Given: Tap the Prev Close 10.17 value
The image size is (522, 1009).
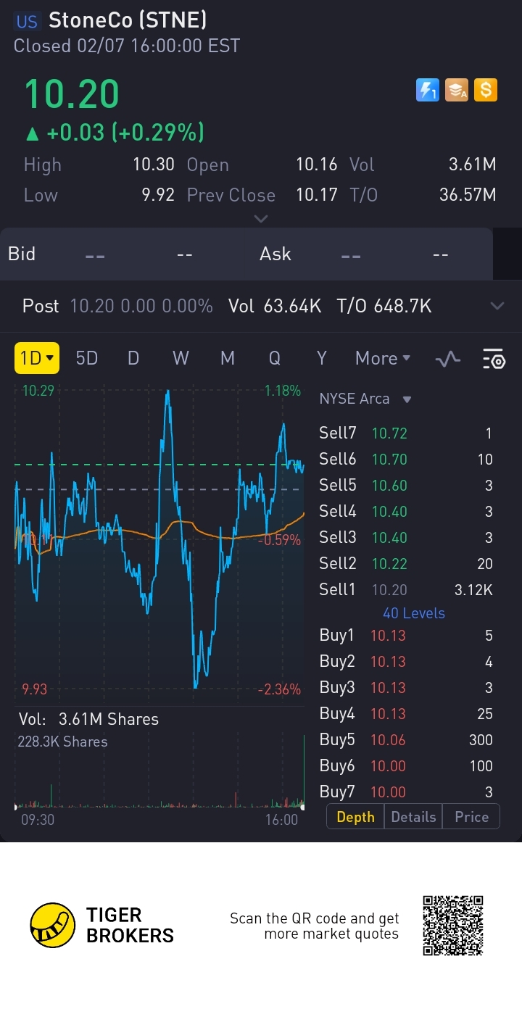Looking at the screenshot, I should point(317,195).
